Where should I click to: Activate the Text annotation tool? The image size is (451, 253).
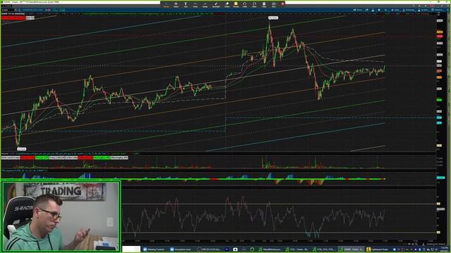click(x=185, y=4)
